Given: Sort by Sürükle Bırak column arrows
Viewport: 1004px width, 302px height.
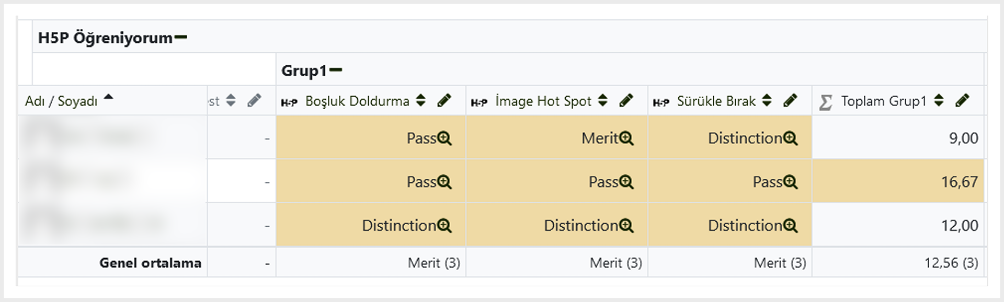Looking at the screenshot, I should click(x=767, y=100).
